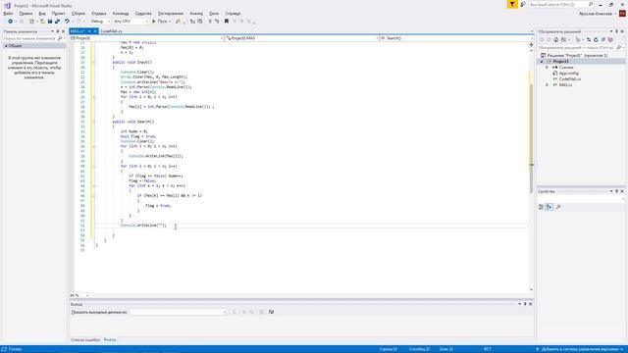Open the Вид menu
This screenshot has height=353, width=628.
pos(42,13)
